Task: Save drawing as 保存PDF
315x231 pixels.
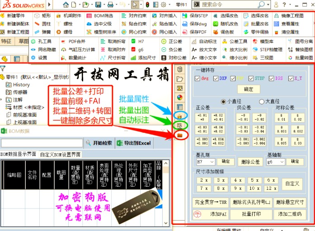Action: coord(194,32)
